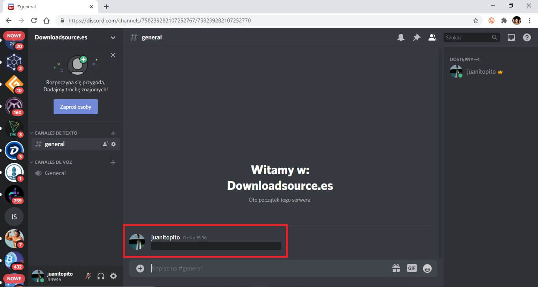This screenshot has width=538, height=287.
Task: Open the inbox icon in header
Action: point(511,37)
